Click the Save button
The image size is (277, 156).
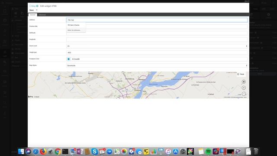32,10
